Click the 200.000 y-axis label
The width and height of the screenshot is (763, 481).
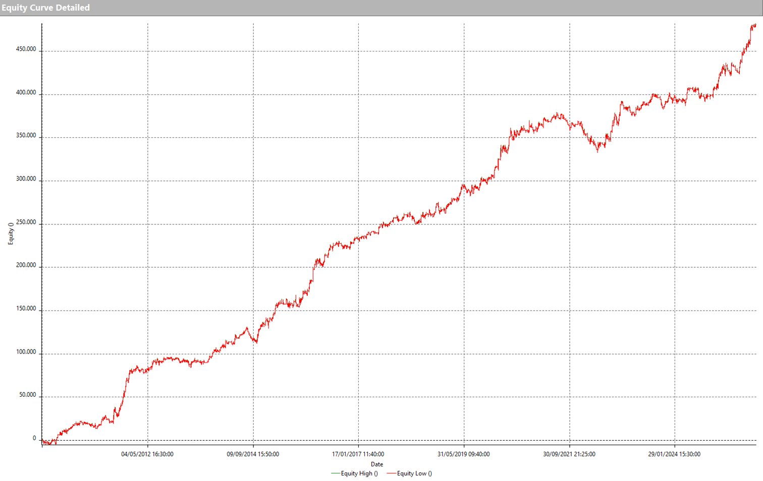coord(26,265)
